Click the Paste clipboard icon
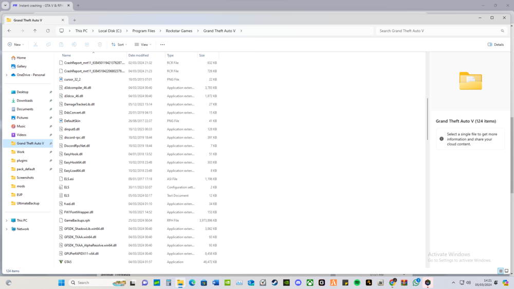 [61, 45]
